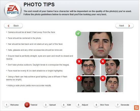Screen dimensions: 140x111
Task: Click the Back button's left chevron
Action: coord(8,26)
